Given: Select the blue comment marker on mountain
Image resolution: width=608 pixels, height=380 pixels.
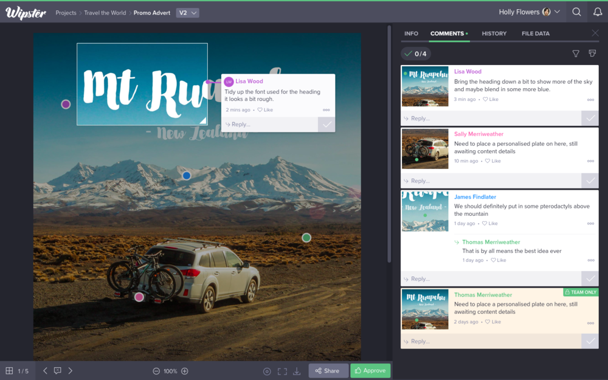Looking at the screenshot, I should (187, 176).
